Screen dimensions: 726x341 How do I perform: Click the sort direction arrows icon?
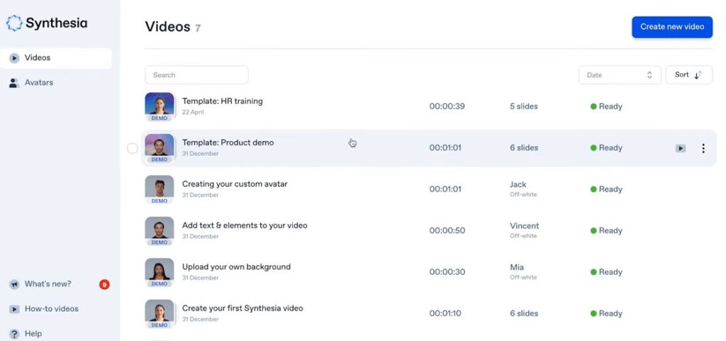coord(698,75)
